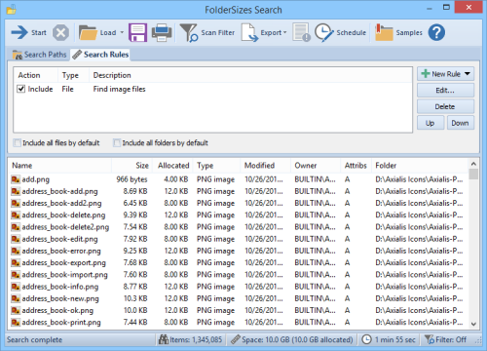Sort by the Size column header
Image resolution: width=487 pixels, height=351 pixels.
point(132,166)
